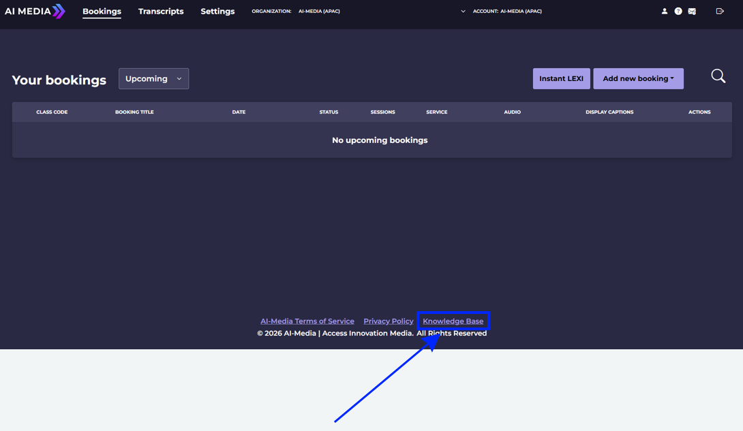Start an Instant LEXI session
Screen dimensions: 743x431
[x=561, y=78]
